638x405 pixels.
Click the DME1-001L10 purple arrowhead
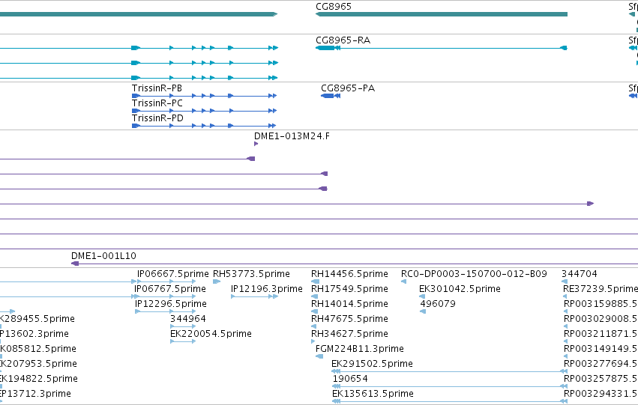click(x=75, y=264)
